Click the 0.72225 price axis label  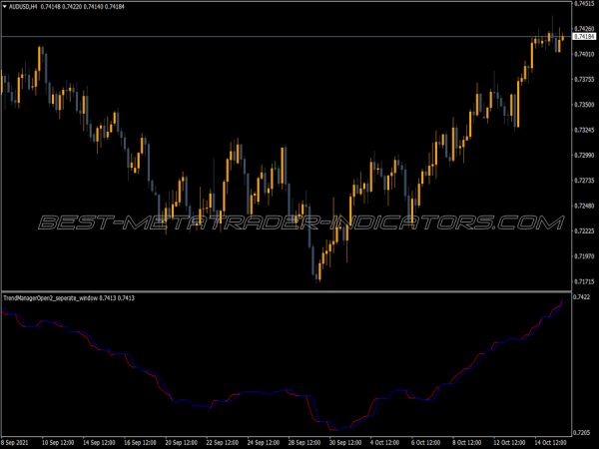pyautogui.click(x=584, y=231)
